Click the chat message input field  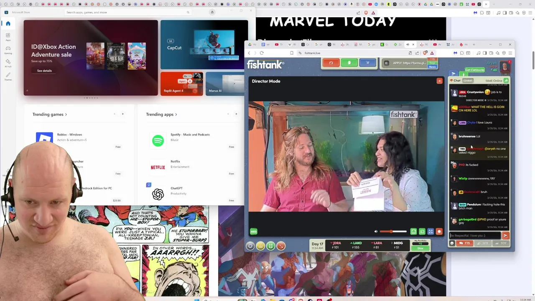click(x=475, y=235)
